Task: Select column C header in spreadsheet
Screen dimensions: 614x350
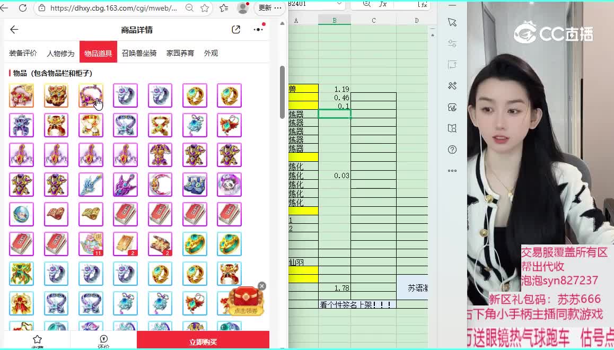Action: click(x=374, y=20)
